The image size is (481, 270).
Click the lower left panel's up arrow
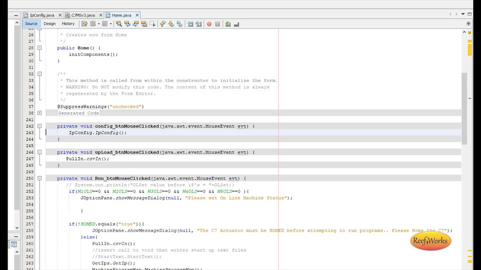[x=17, y=252]
